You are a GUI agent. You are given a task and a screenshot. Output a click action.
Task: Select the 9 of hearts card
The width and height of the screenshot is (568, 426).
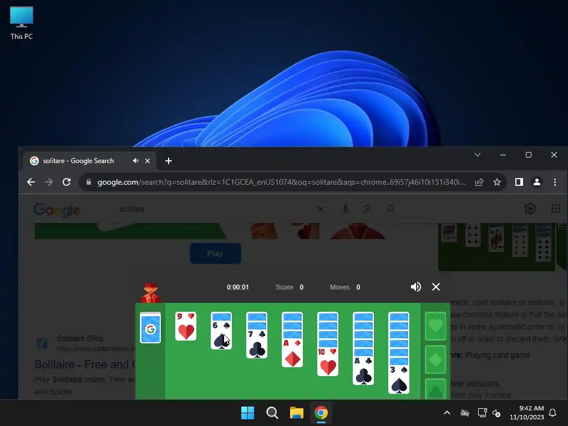(186, 326)
